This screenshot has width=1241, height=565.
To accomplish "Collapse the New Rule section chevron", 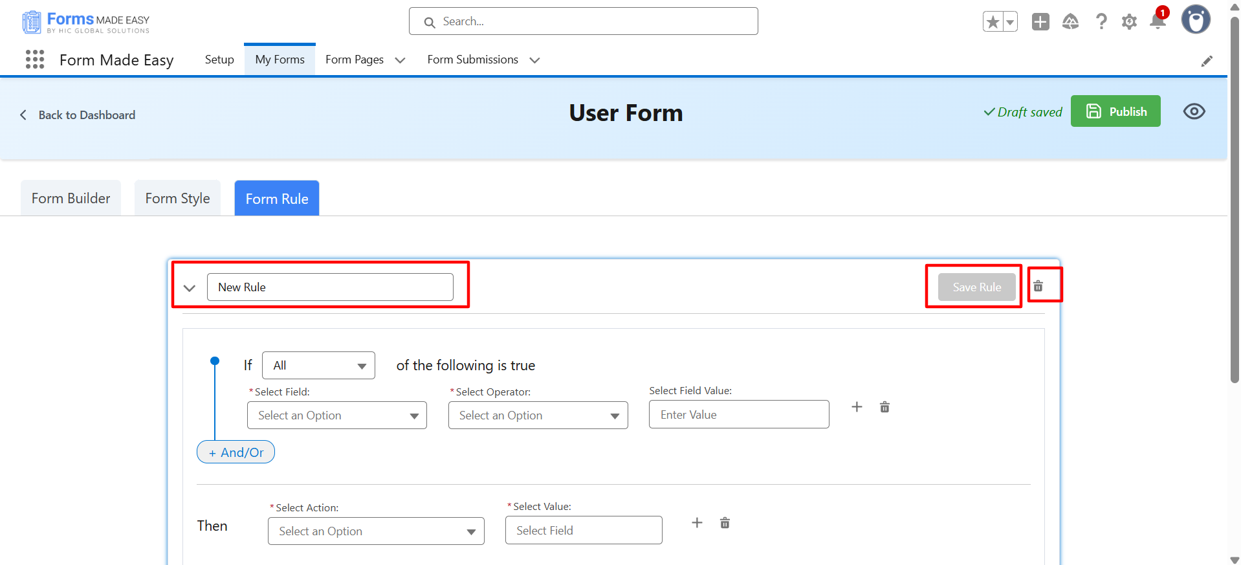I will click(x=190, y=288).
